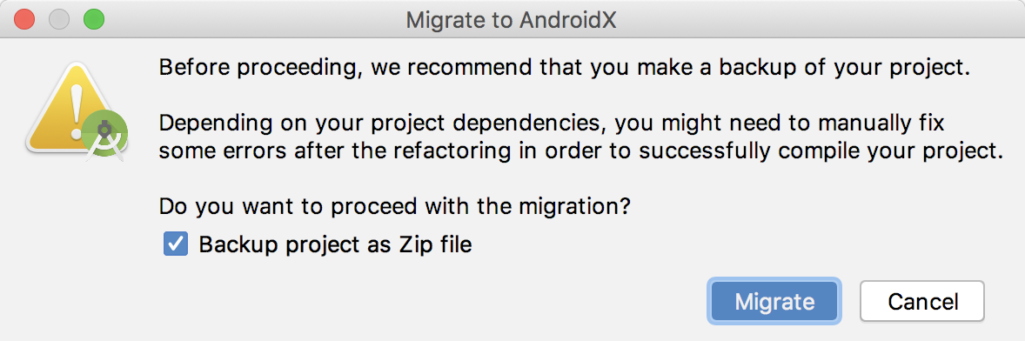Click the "Migrate to AndroidX" title text
This screenshot has height=341, width=1025.
[x=511, y=20]
